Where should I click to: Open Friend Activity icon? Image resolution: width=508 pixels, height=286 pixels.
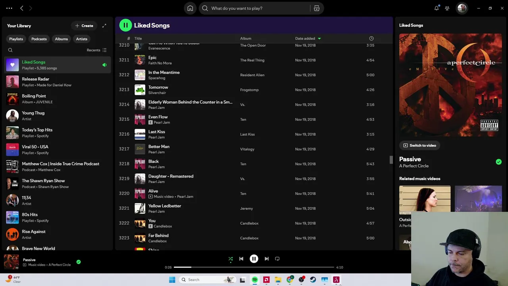(x=447, y=8)
